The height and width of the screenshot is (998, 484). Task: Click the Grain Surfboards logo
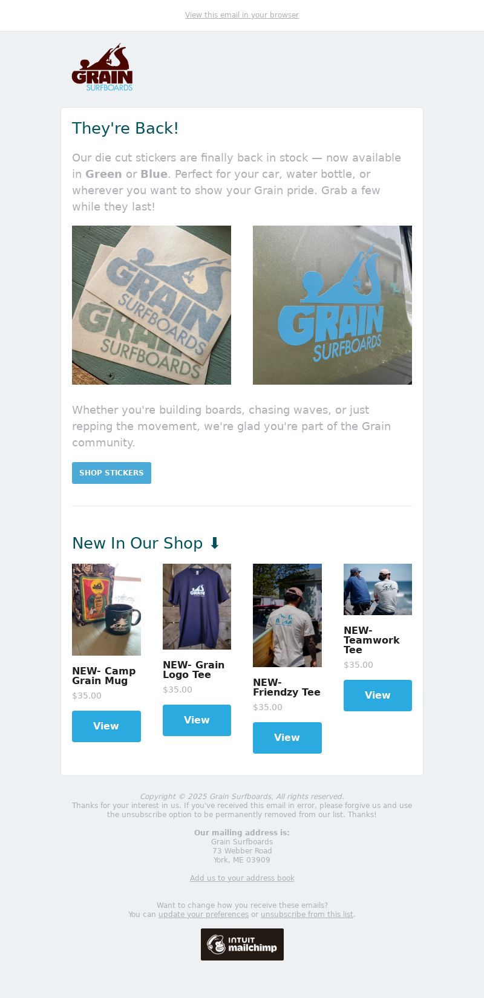click(x=102, y=67)
